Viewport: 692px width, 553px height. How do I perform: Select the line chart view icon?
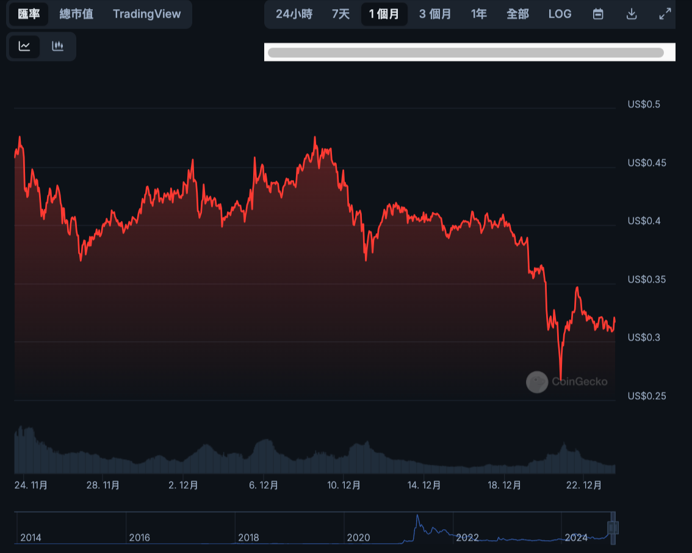(25, 46)
